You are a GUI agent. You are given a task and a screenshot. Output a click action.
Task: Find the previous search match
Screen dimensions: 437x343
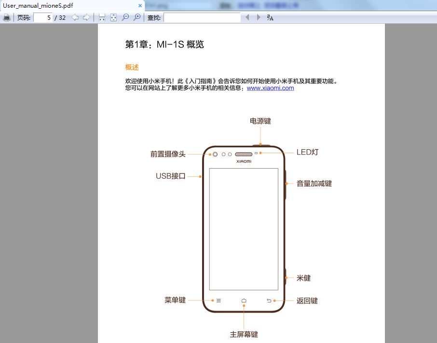[247, 17]
